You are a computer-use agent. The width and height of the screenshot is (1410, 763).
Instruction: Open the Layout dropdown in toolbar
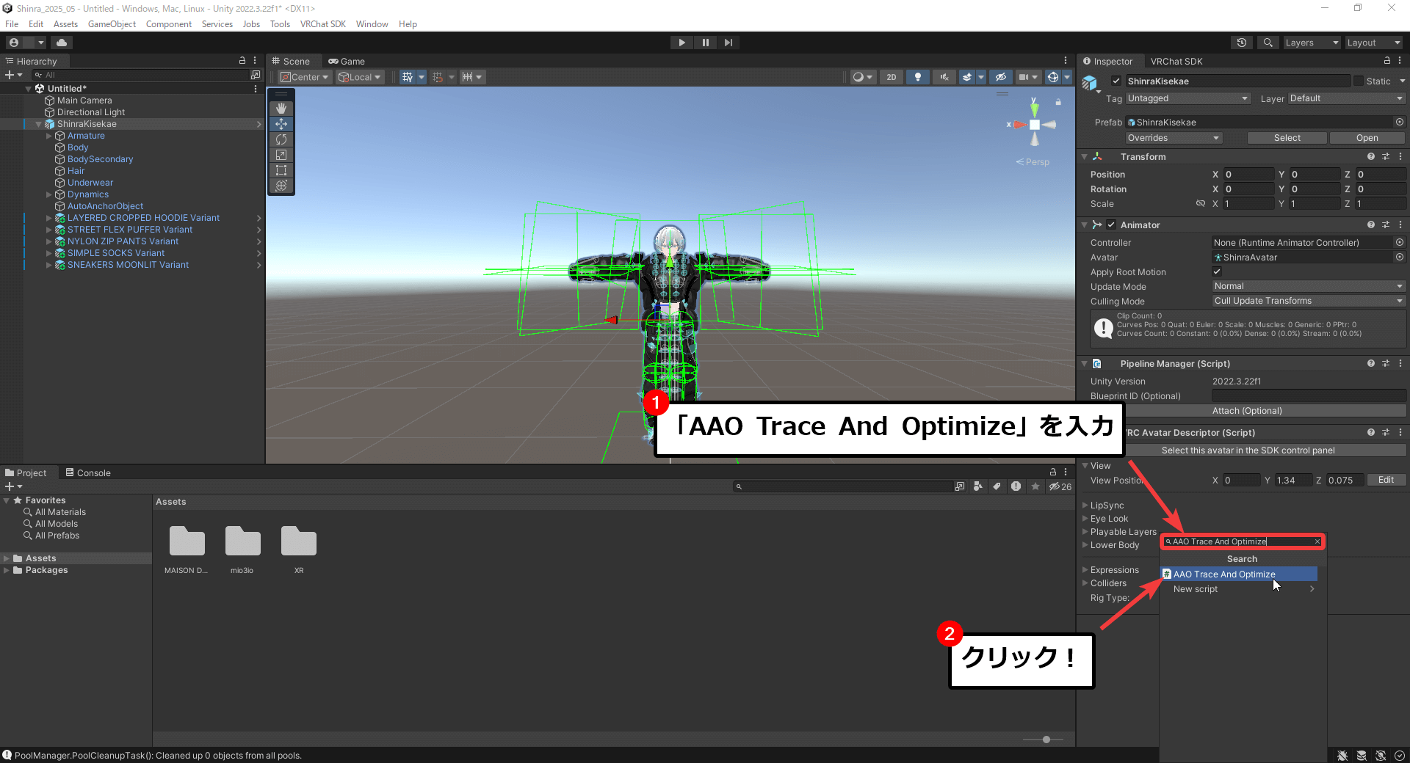tap(1373, 43)
